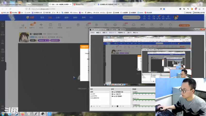This screenshot has height=116, width=206.
Task: Open the S11 link in Douyu nav
Action: tap(91, 17)
